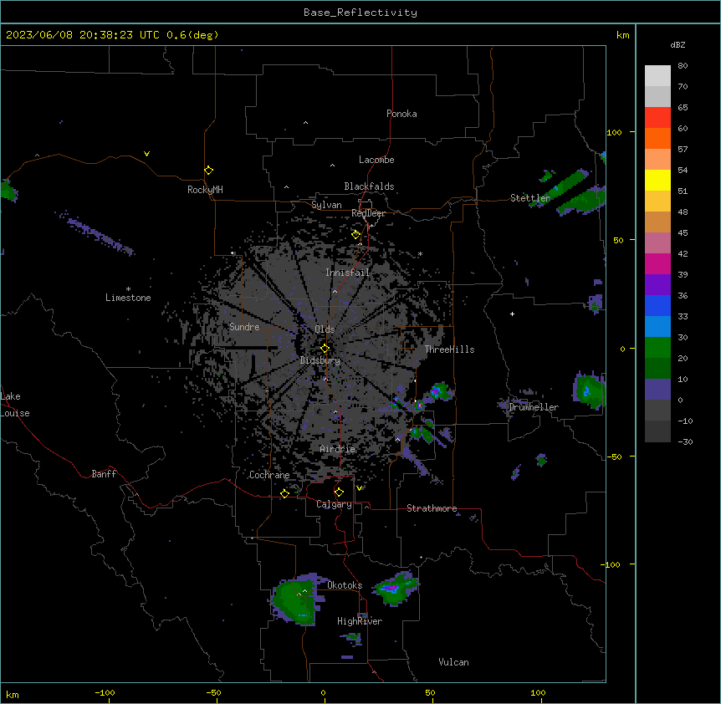Screen dimensions: 721x704
Task: Click the yellow diamond marker above Calgary label
Action: [339, 492]
